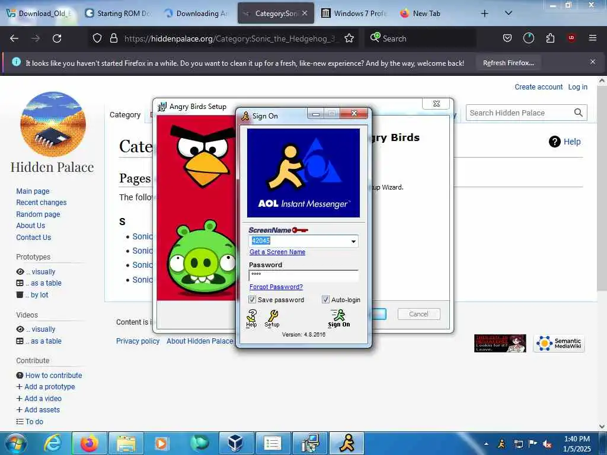Click the Password field in Sign On
Image resolution: width=607 pixels, height=455 pixels.
pos(303,275)
